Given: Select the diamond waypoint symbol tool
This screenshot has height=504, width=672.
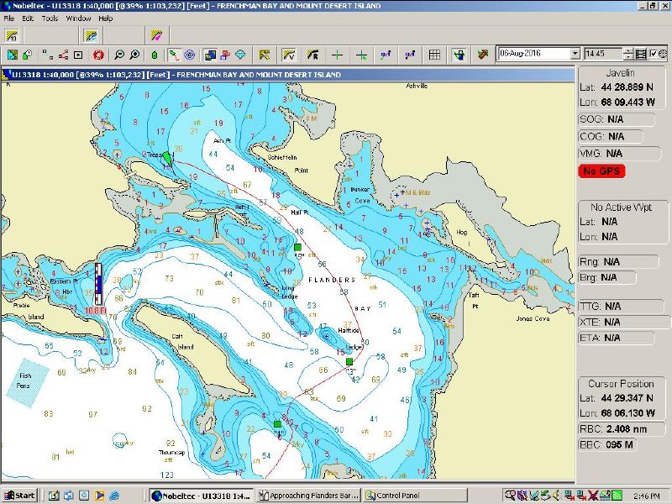Looking at the screenshot, I should pos(241,56).
